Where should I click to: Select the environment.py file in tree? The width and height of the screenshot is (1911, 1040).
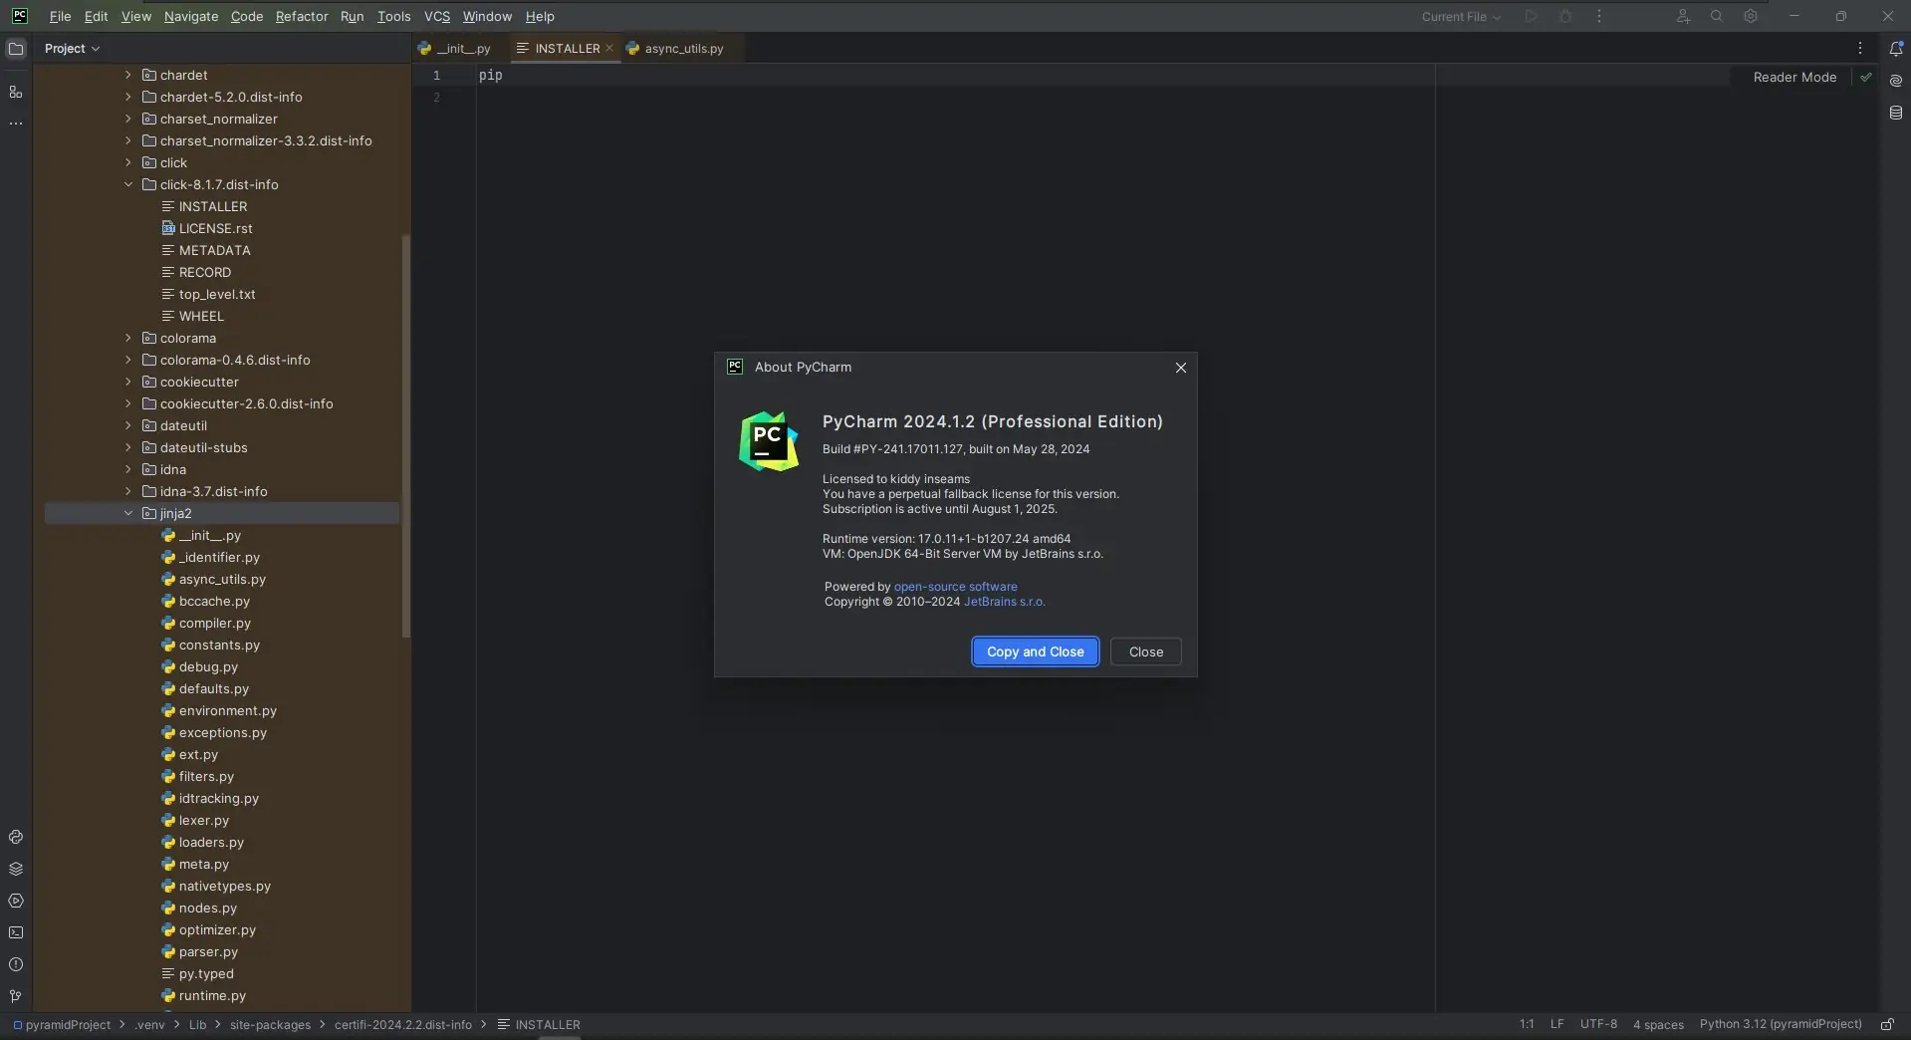[228, 710]
